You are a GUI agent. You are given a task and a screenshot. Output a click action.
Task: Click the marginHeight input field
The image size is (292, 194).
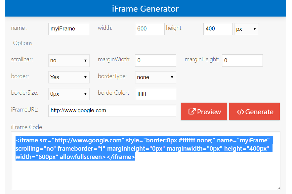pos(242,60)
